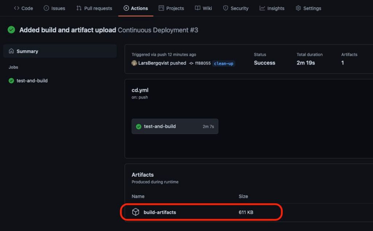Open test-and-build job in sidebar

pyautogui.click(x=32, y=81)
